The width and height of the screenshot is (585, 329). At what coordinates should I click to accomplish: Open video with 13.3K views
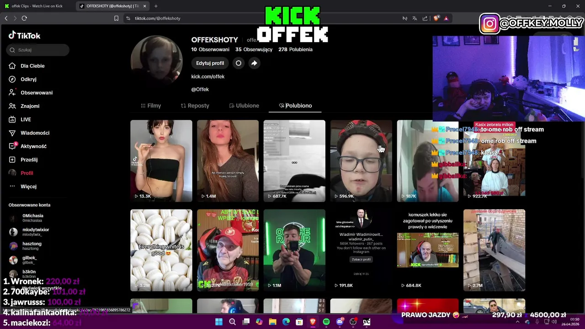tap(161, 161)
